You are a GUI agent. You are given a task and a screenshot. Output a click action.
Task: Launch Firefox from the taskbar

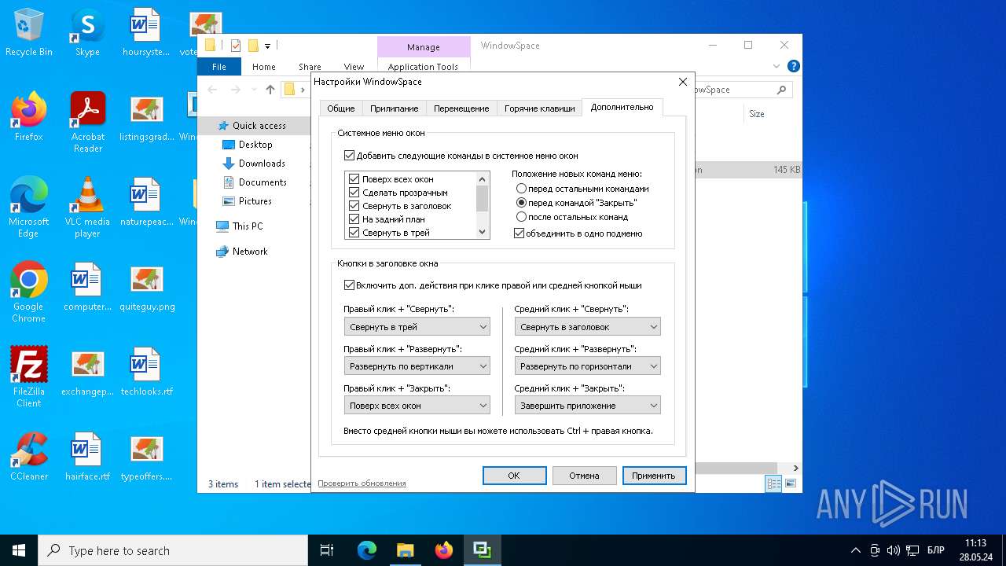[443, 550]
